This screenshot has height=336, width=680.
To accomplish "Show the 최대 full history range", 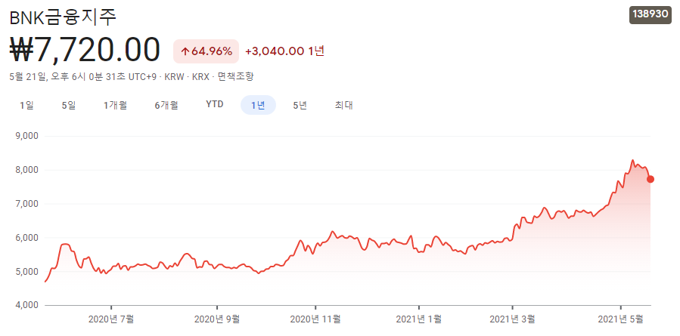I will pos(343,105).
